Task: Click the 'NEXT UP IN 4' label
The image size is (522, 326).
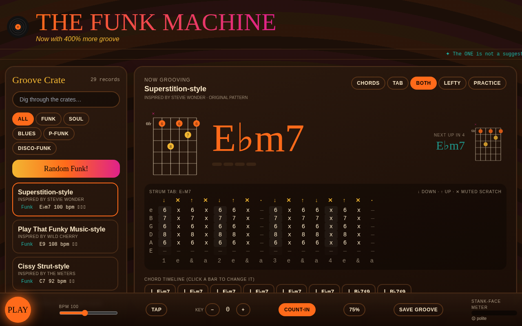Action: point(449,135)
